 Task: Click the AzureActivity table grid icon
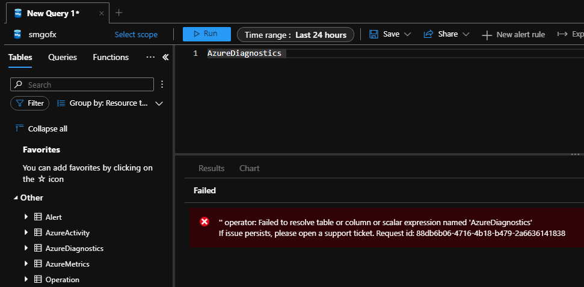pos(38,232)
